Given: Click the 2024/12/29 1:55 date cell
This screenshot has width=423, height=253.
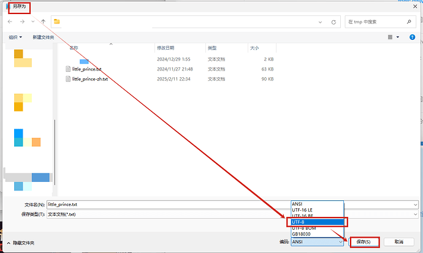Looking at the screenshot, I should 173,59.
